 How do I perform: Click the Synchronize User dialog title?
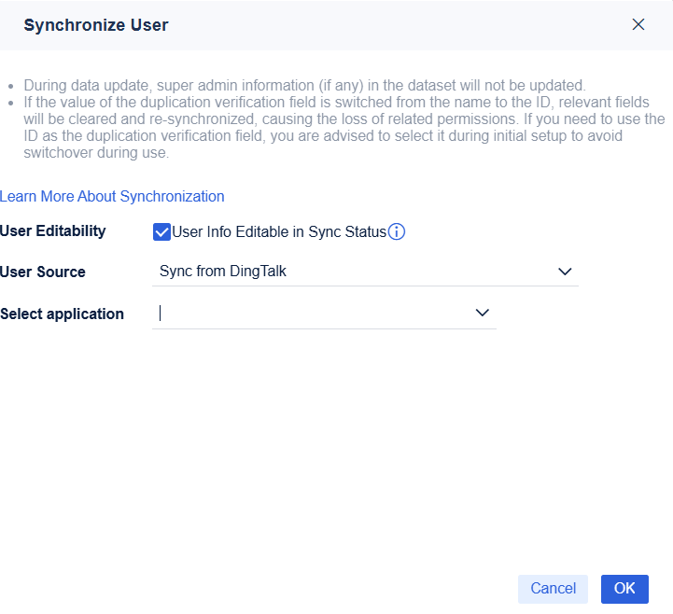96,25
